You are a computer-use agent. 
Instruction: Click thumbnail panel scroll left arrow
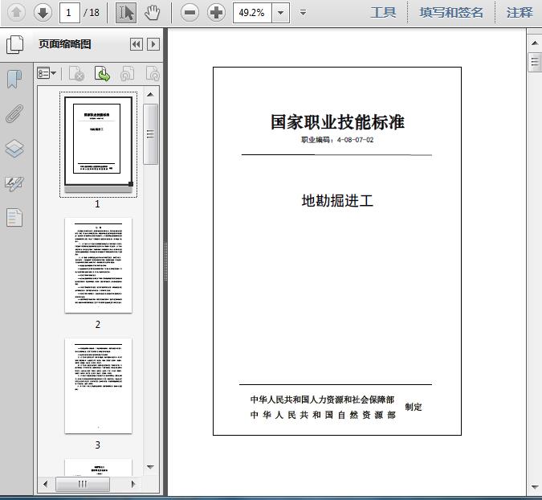tap(46, 484)
